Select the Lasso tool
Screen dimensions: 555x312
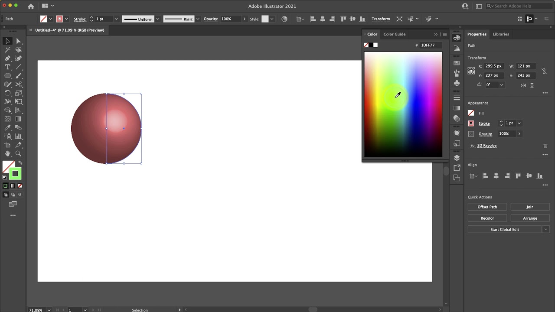click(19, 49)
